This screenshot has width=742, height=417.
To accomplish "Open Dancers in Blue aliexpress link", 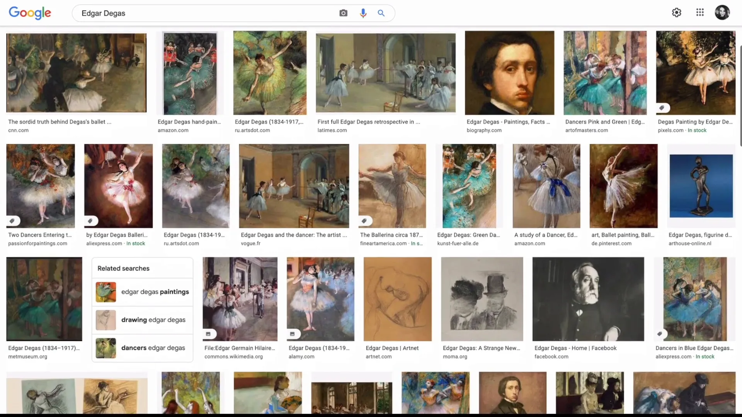I will click(x=694, y=348).
